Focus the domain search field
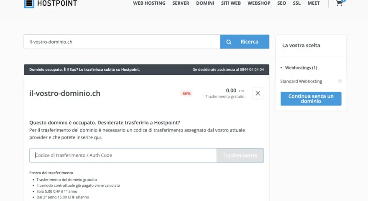Viewport: 368px width, 201px height. pos(122,42)
